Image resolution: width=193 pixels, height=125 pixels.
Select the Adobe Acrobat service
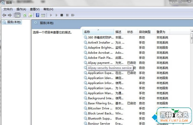tap(126, 53)
